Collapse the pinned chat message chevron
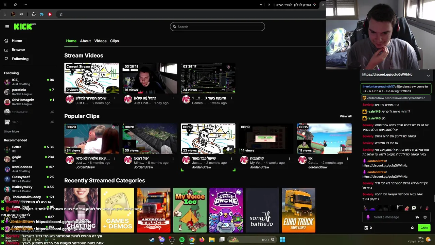This screenshot has height=245, width=435. 428,76
